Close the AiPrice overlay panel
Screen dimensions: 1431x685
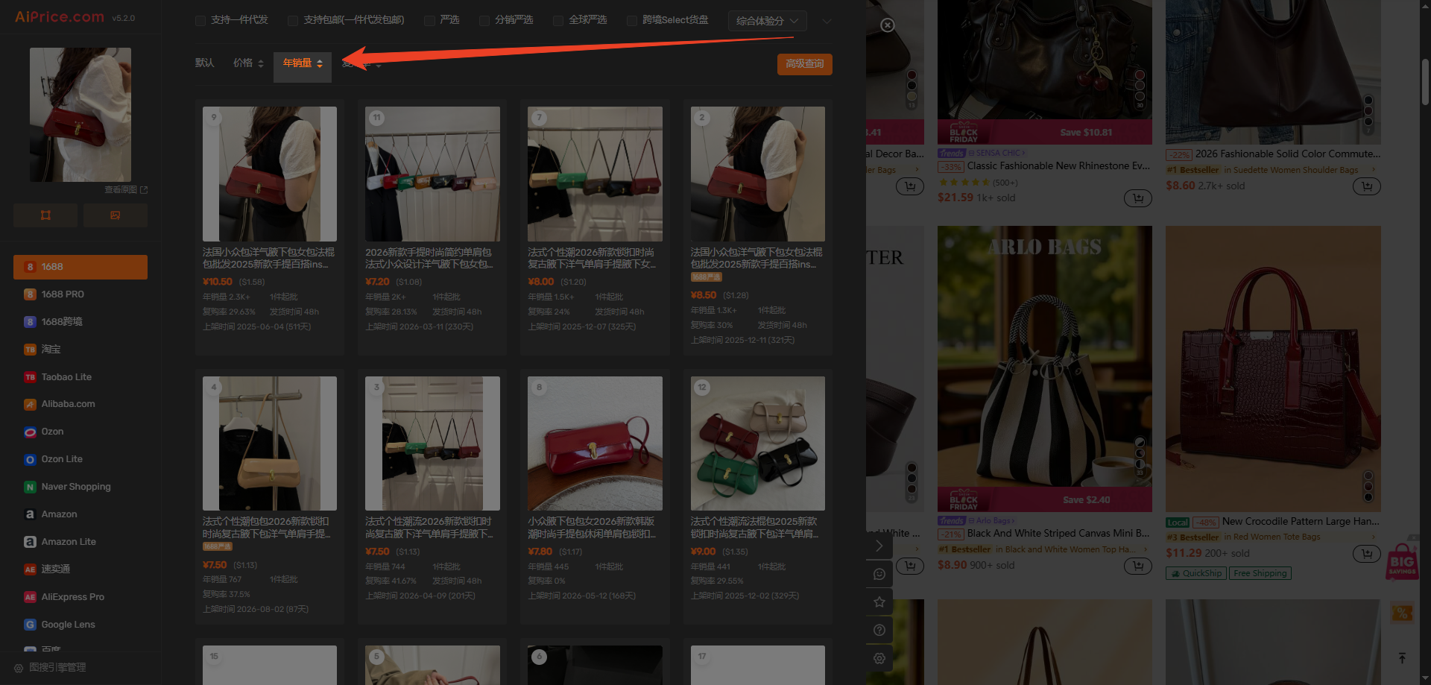coord(887,25)
